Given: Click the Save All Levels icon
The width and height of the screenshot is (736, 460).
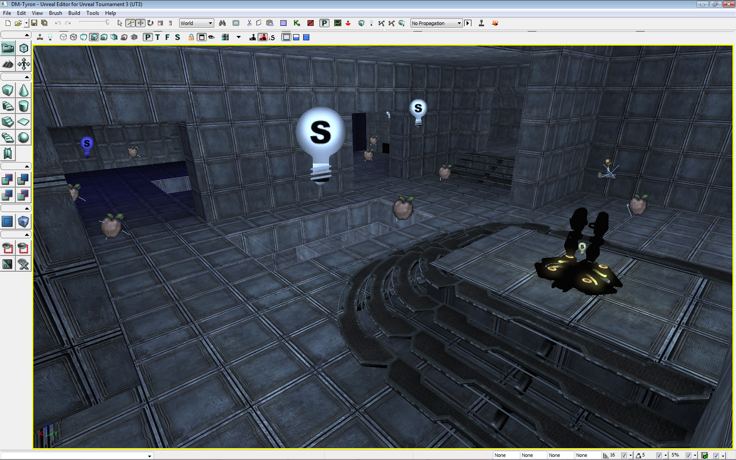Looking at the screenshot, I should point(44,23).
